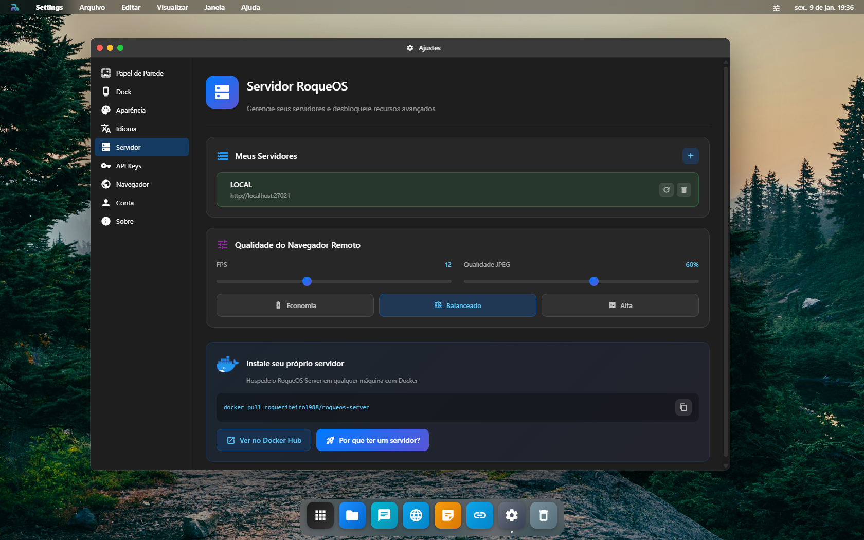Image resolution: width=864 pixels, height=540 pixels.
Task: Open the Files folder app in dock
Action: click(352, 515)
